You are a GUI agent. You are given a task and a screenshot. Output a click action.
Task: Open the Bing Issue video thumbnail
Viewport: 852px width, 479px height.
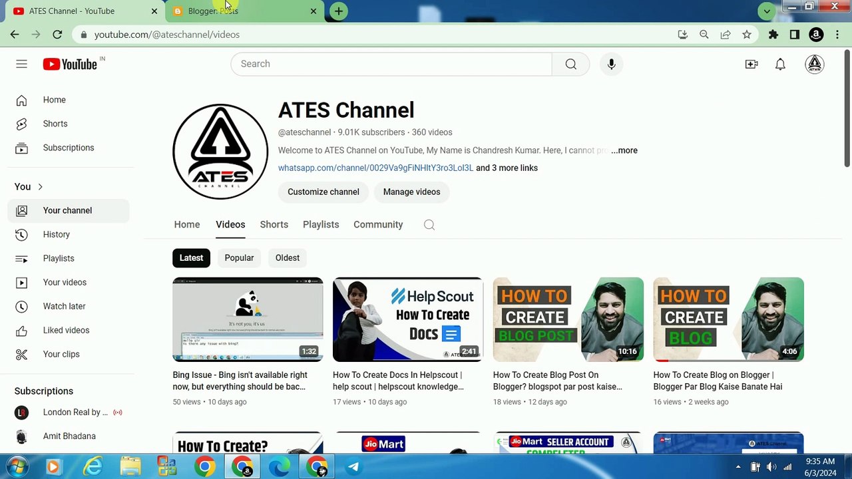[x=248, y=319]
